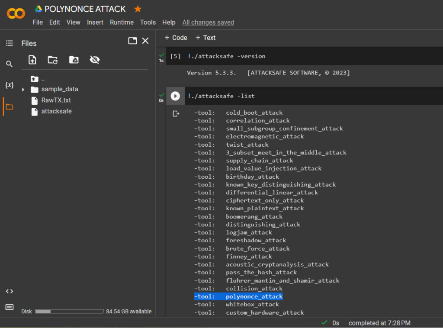Select the attacksafe file
The width and height of the screenshot is (443, 328).
[x=57, y=111]
